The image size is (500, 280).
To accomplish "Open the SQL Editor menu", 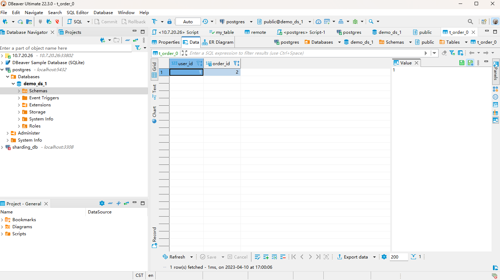I will [78, 12].
